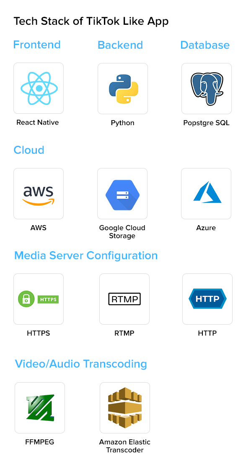
Task: Select the Video/Audio Transcoding heading
Action: (x=81, y=364)
